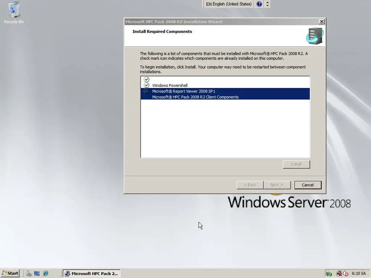
Task: Close the HPC Pack Installation Wizard
Action: tap(322, 21)
